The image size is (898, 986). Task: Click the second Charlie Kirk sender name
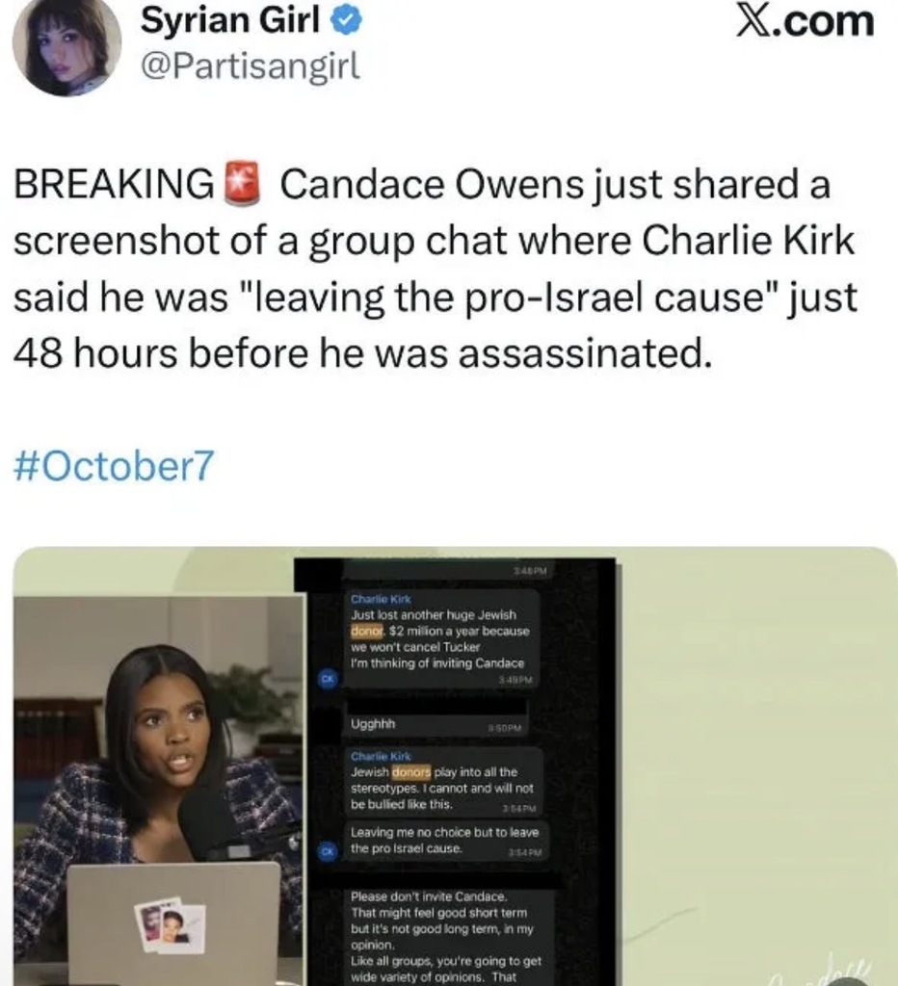tap(381, 756)
